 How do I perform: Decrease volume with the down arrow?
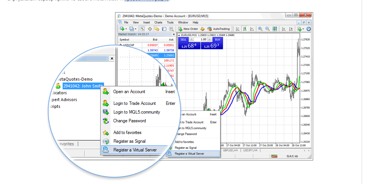tap(191, 39)
